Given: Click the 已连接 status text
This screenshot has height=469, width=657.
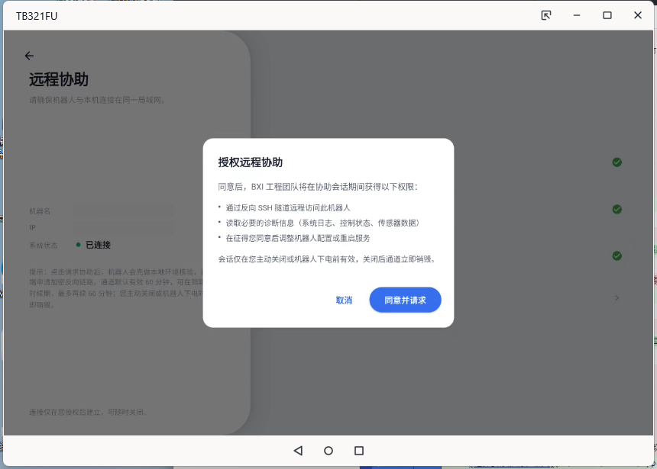Looking at the screenshot, I should point(98,245).
